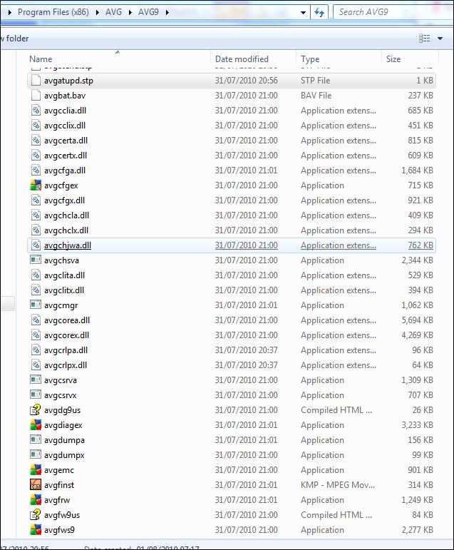Go to the AVG folder in breadcrumb
Viewport: 454px width, 550px height.
pos(113,12)
